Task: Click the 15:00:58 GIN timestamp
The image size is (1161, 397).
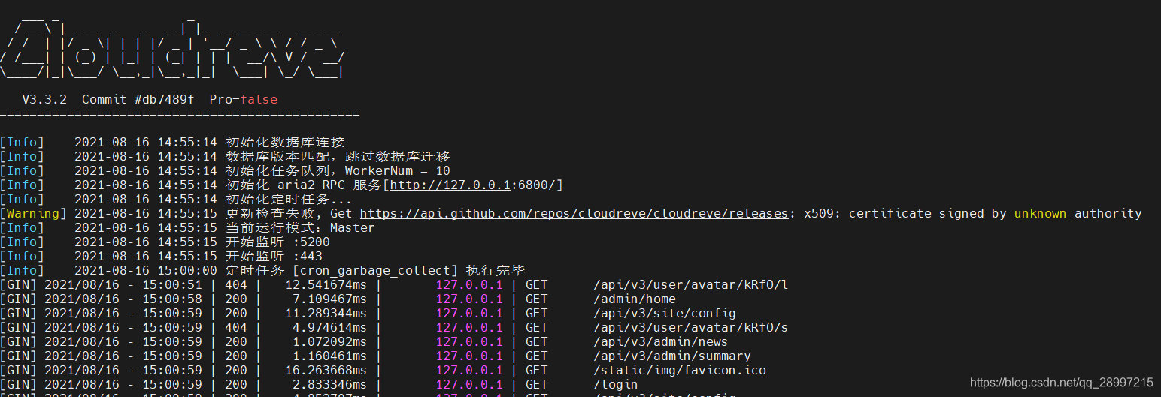Action: click(172, 299)
